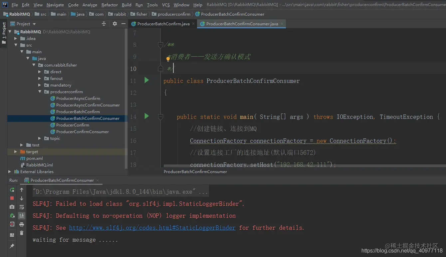
Task: Open the Refactor menu
Action: coord(110,5)
